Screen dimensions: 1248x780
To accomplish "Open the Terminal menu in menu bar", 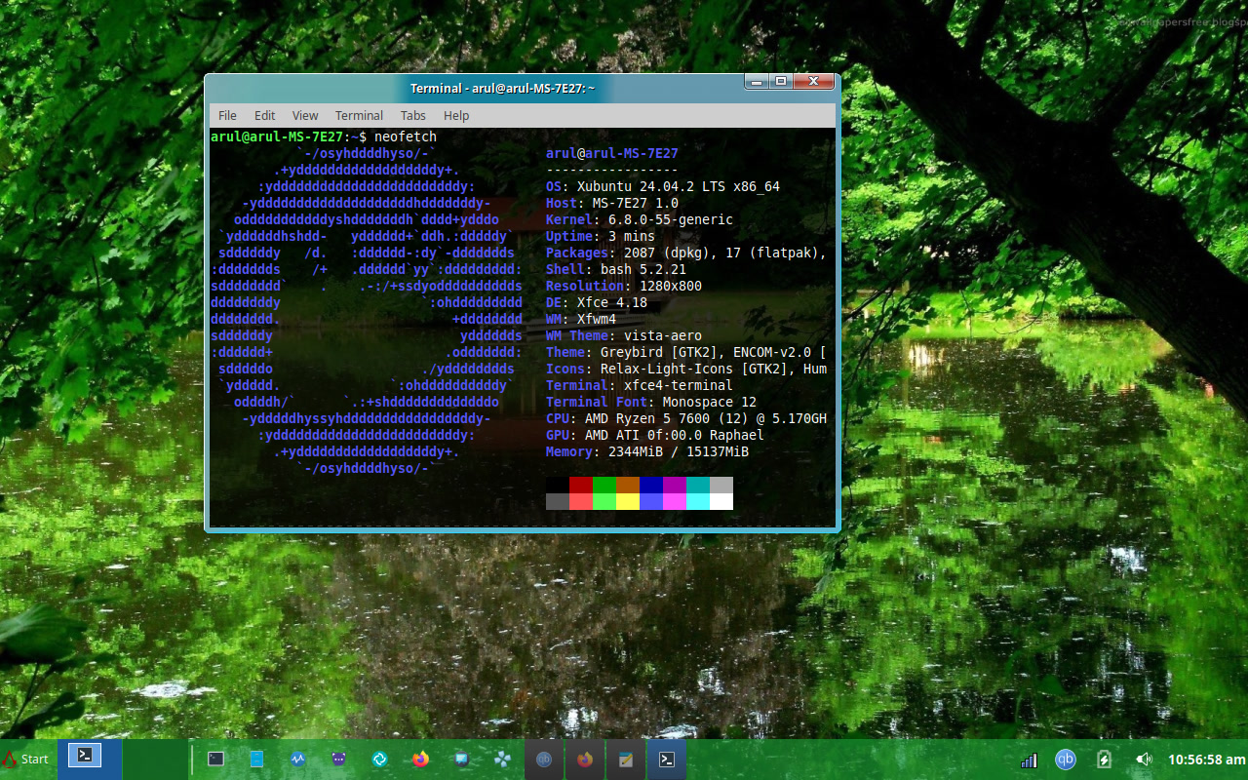I will (x=359, y=115).
